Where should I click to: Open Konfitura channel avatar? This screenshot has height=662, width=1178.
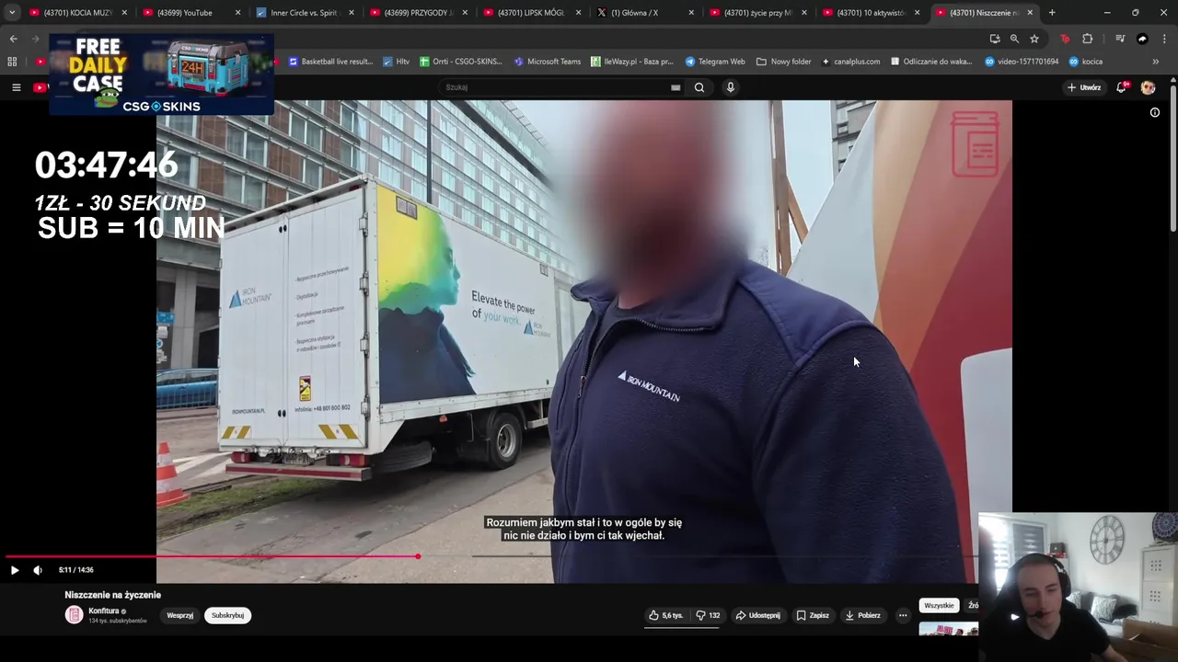click(x=74, y=615)
